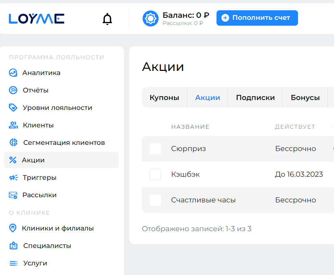The image size is (334, 275).
Task: Click the notification bell icon
Action: pos(107,19)
